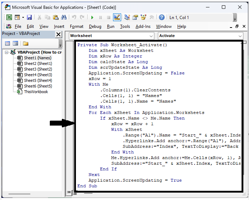
Task: Maximize the VBA editor window
Action: coord(224,7)
